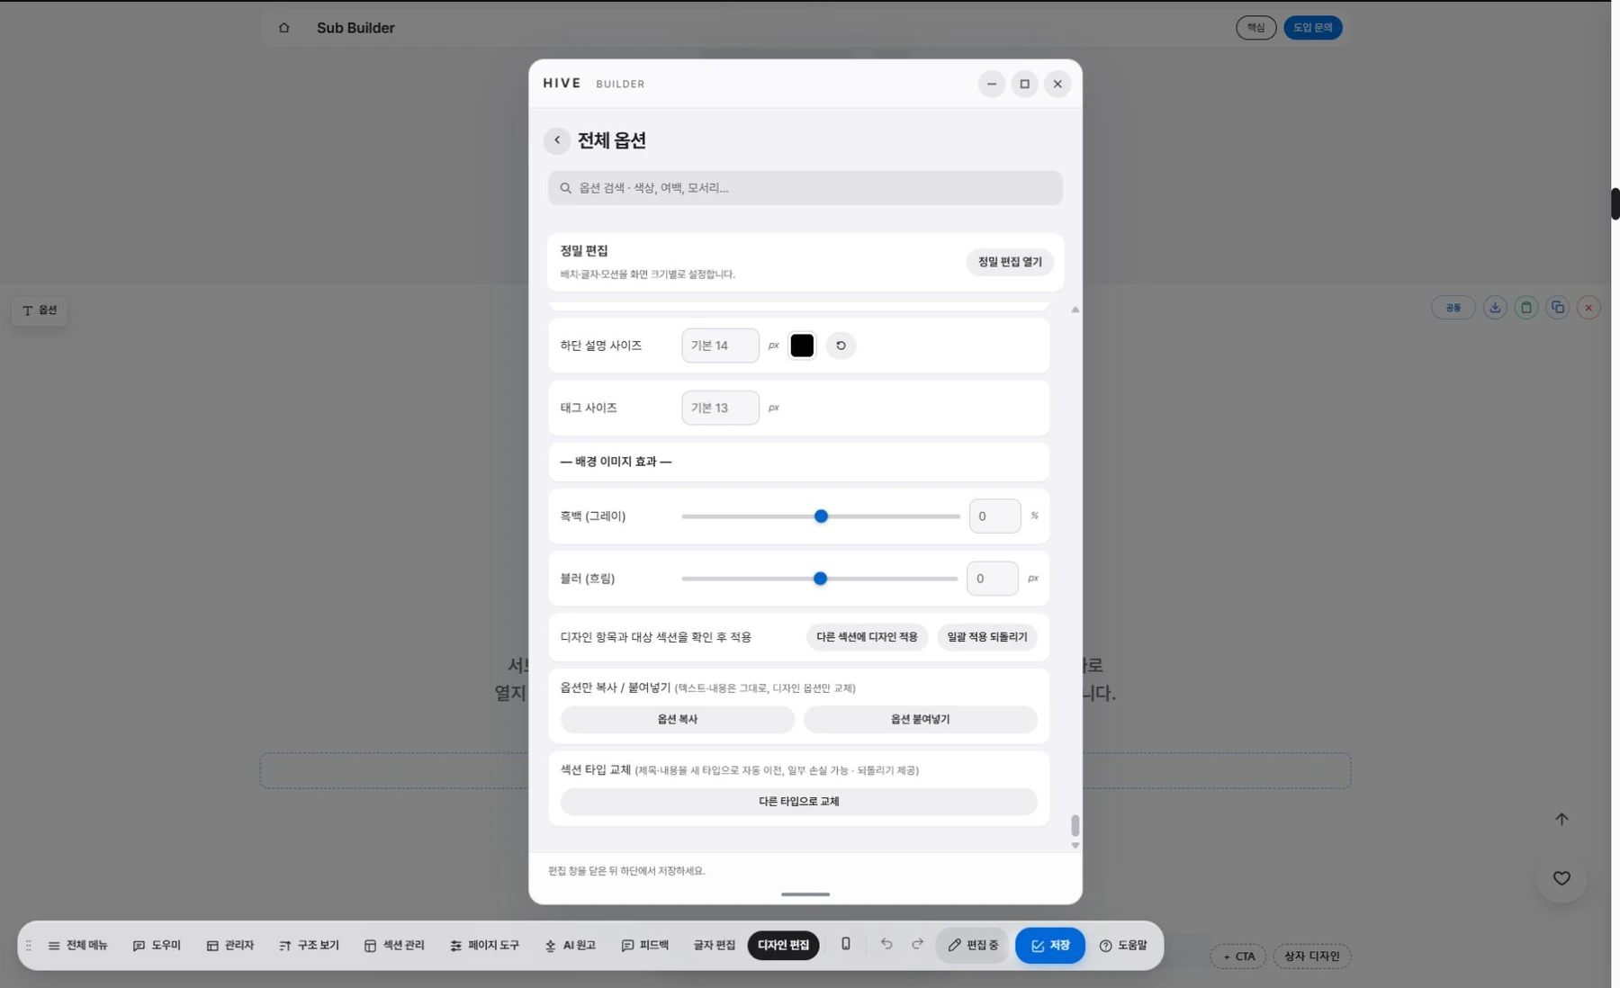1620x988 pixels.
Task: Click the home icon beside Sub Builder
Action: pyautogui.click(x=284, y=28)
